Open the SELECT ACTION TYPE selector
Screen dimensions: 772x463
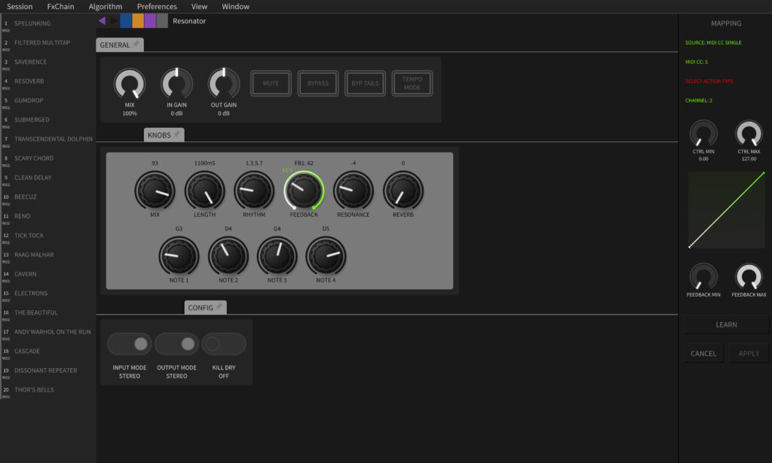point(709,81)
